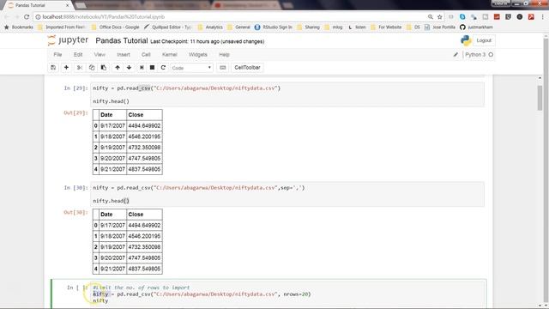This screenshot has width=549, height=309.
Task: Click the active nrows=20 code cell
Action: coord(287,294)
